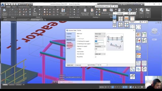Expand the Objects panel dropdown

coord(39,17)
